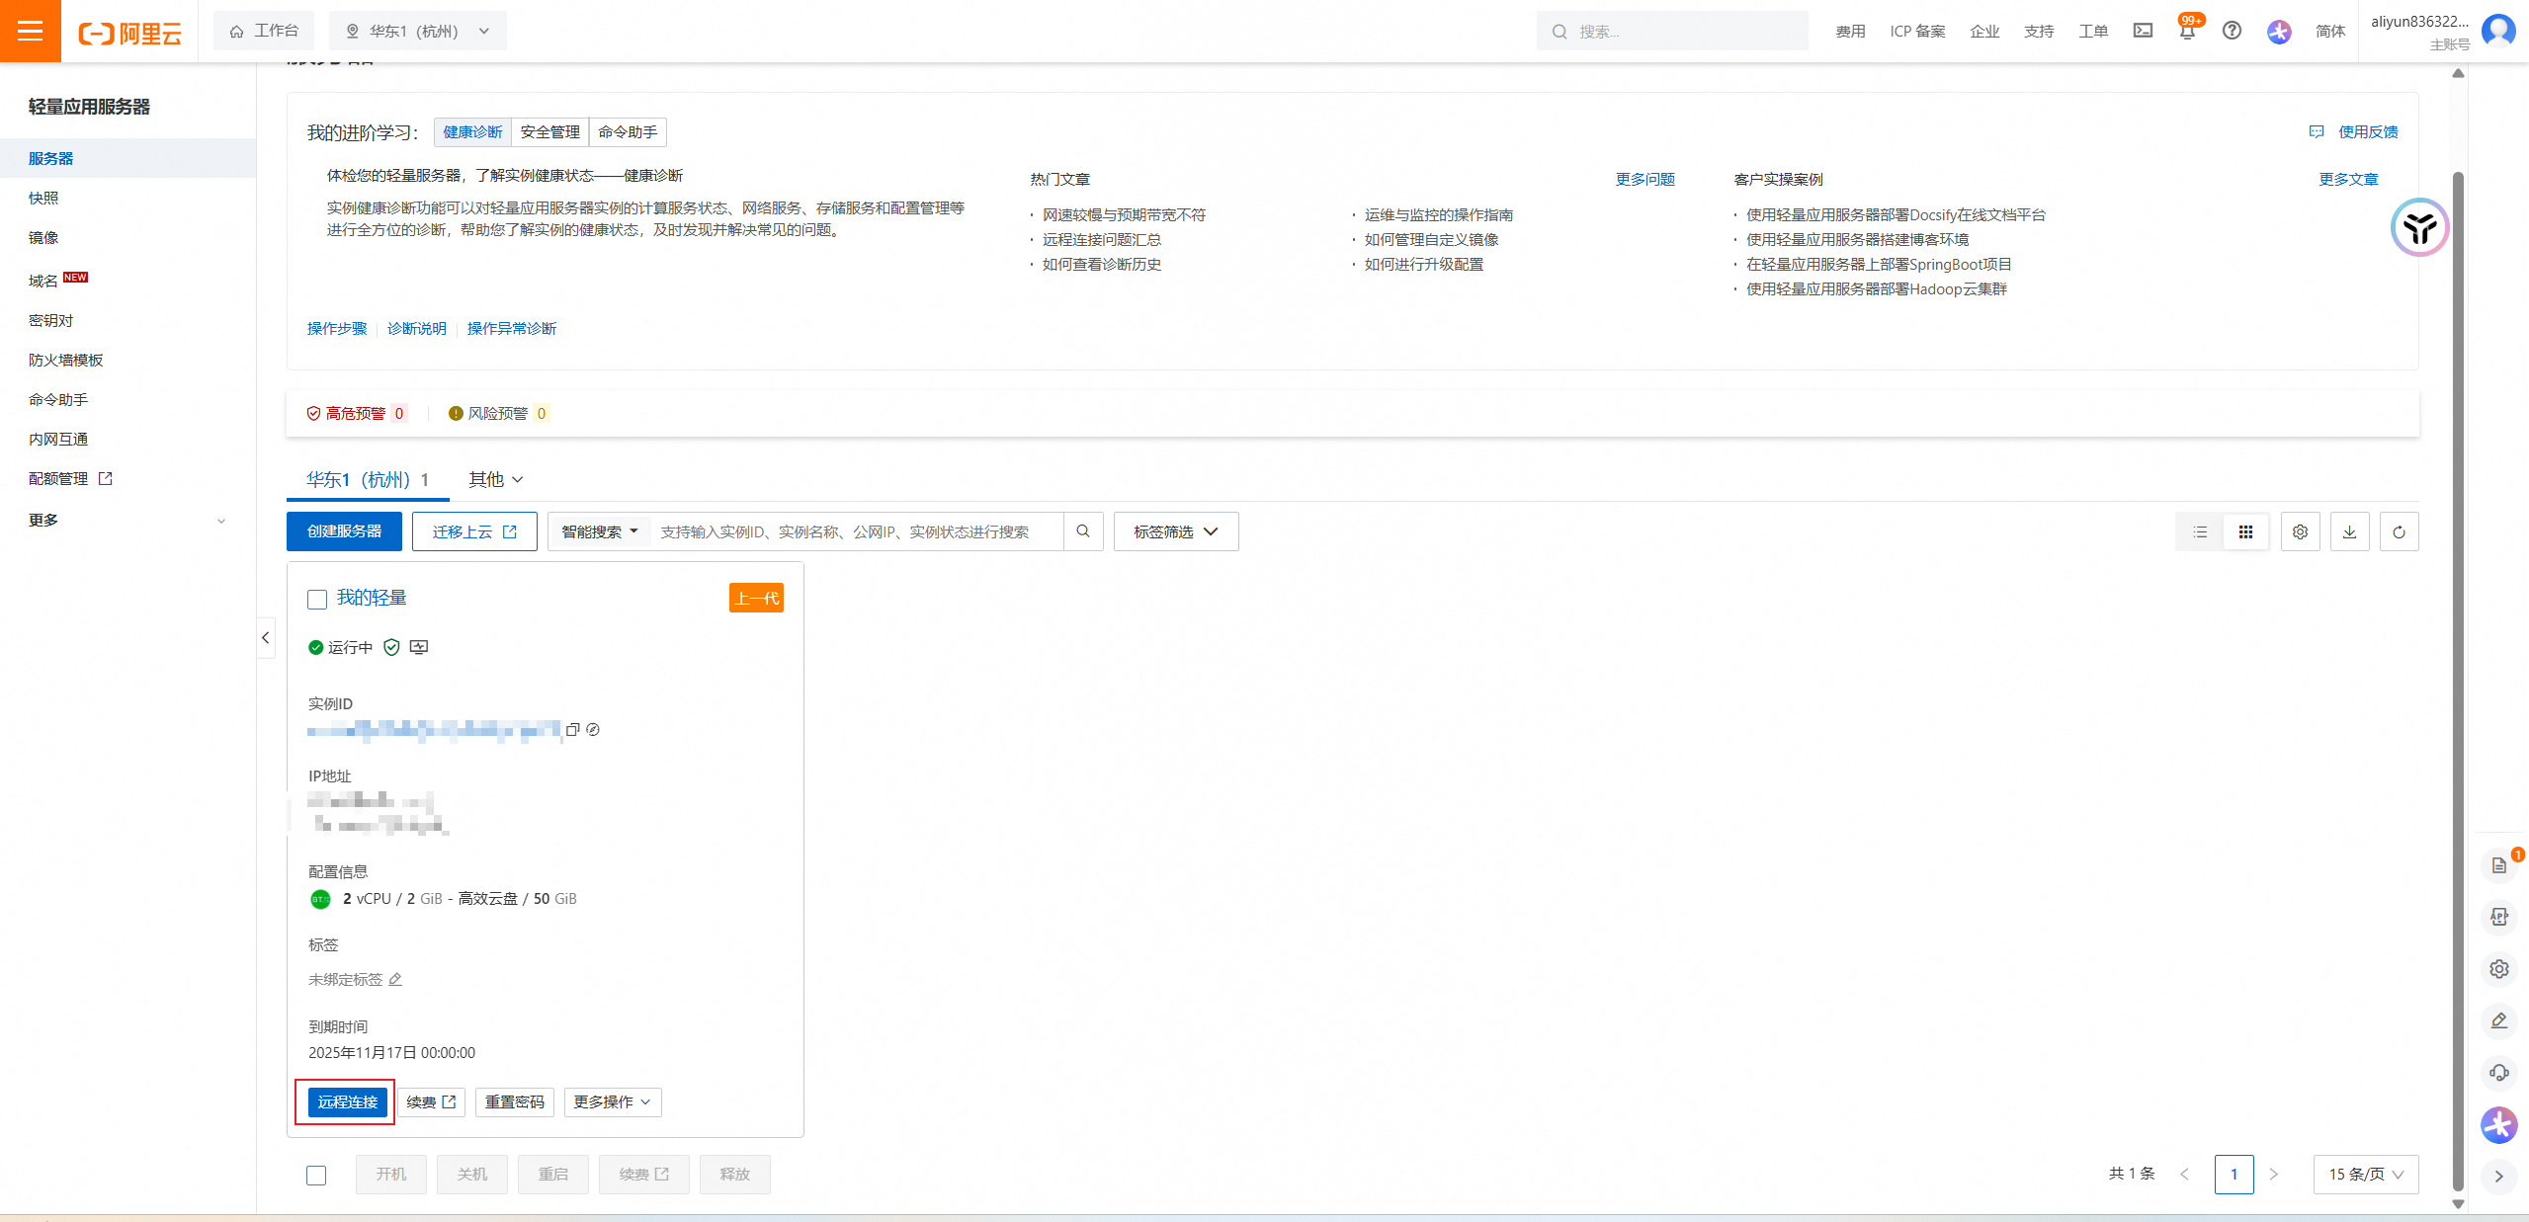
Task: Focus the top search box
Action: (1672, 31)
